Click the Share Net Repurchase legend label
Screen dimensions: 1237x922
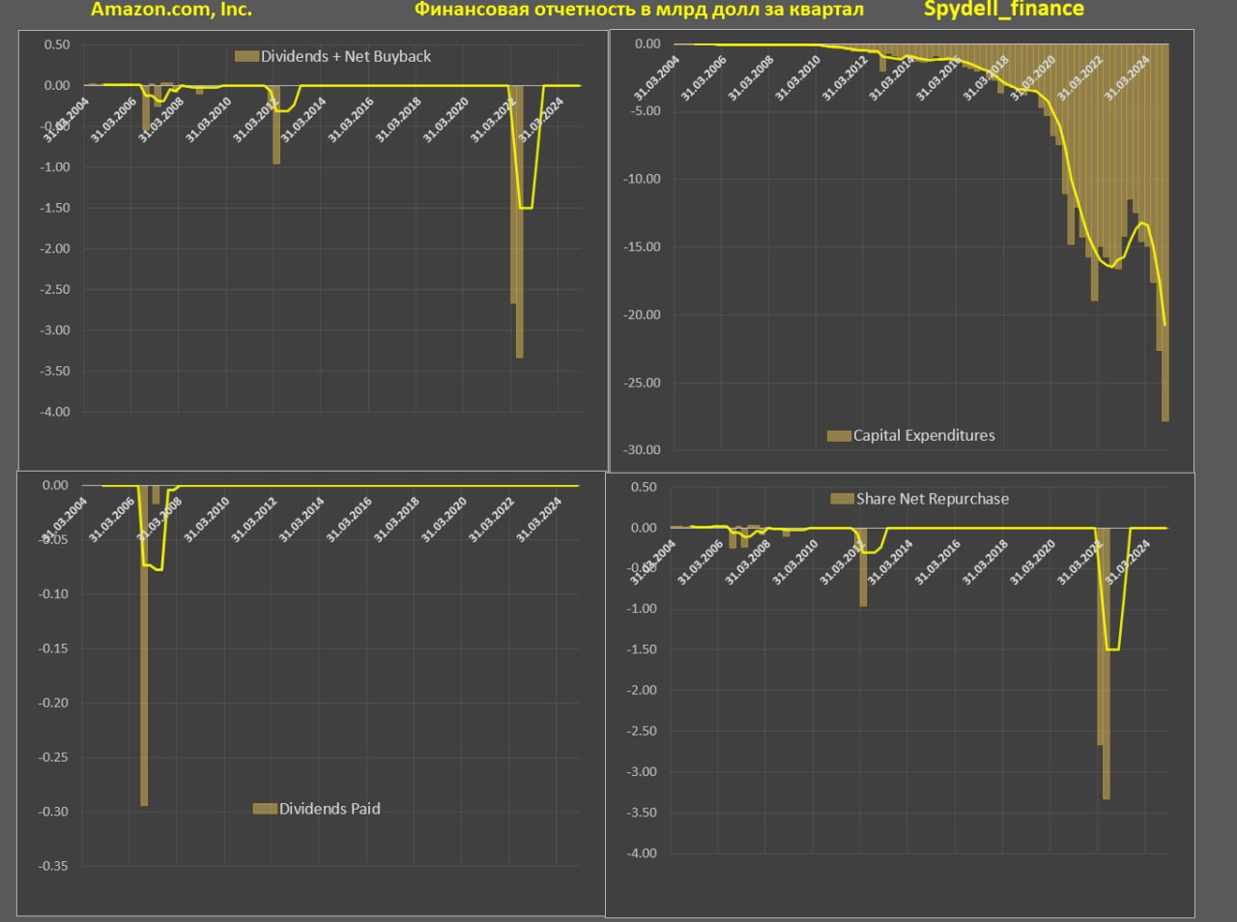pyautogui.click(x=932, y=500)
